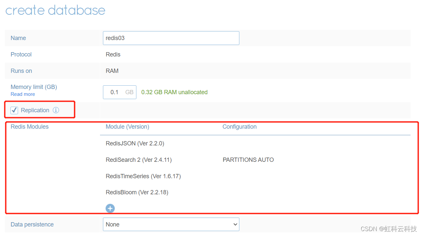Click the Name input field

tap(171, 38)
